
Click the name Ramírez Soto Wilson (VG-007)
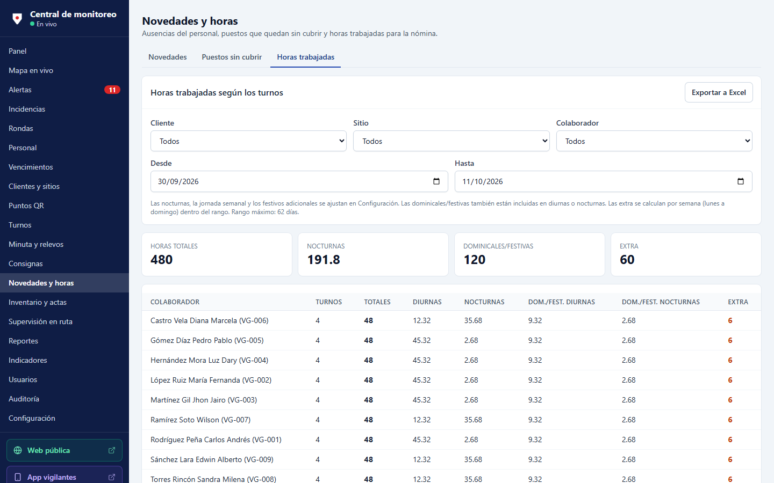[x=200, y=420]
